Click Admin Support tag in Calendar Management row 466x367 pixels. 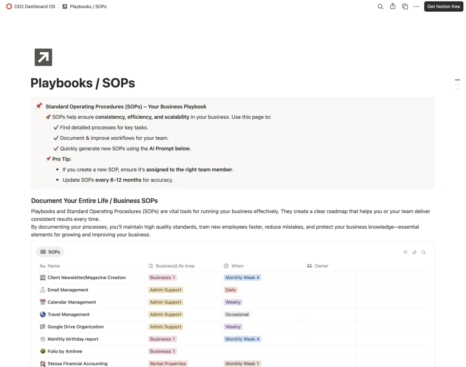point(166,302)
